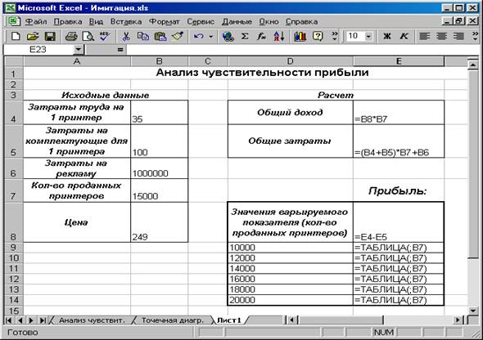Toggle Bold (Ж) formatting
This screenshot has width=483, height=340.
[387, 36]
